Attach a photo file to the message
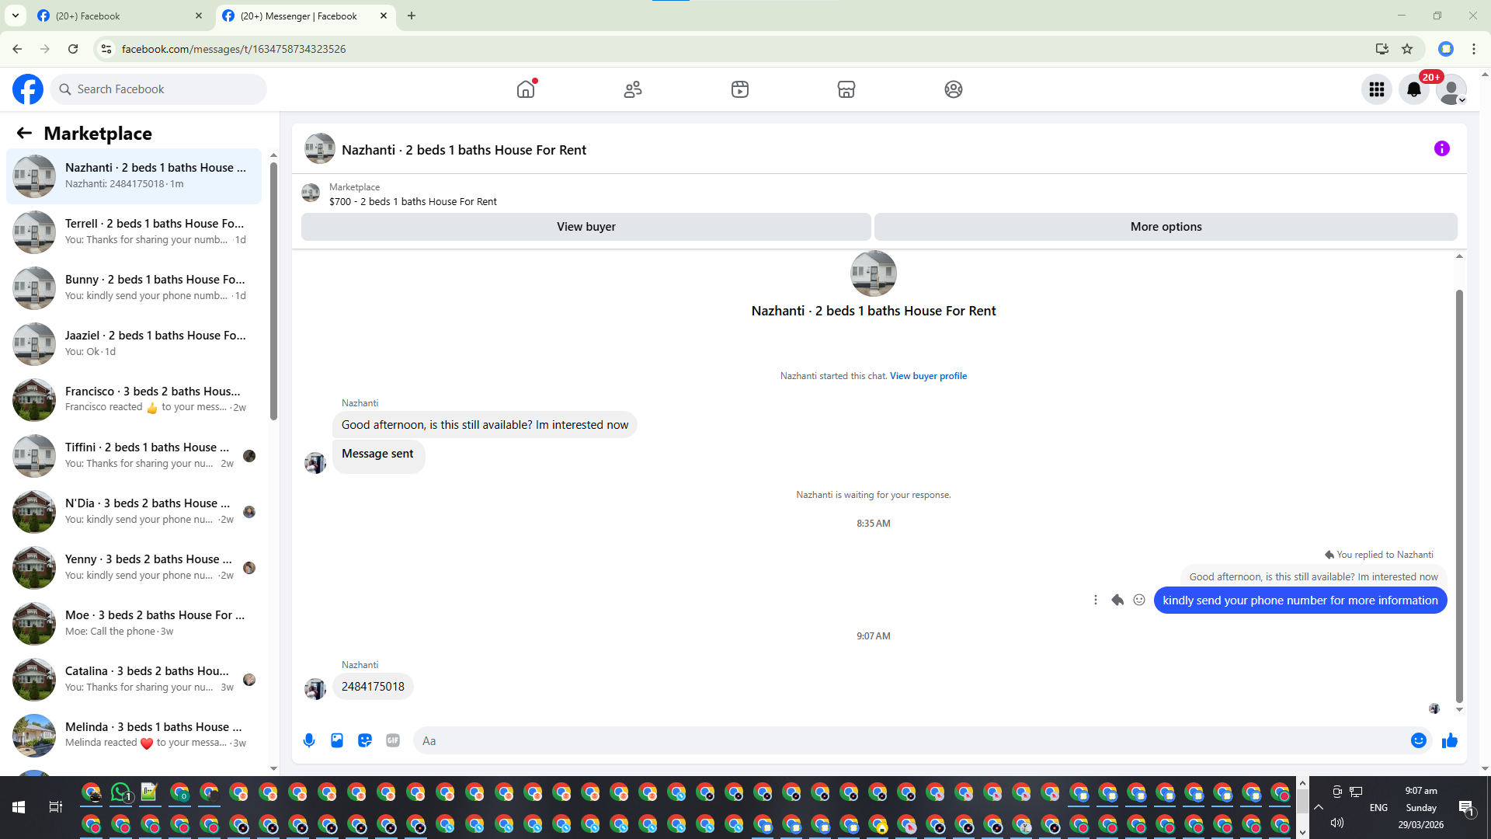1491x839 pixels. tap(337, 740)
